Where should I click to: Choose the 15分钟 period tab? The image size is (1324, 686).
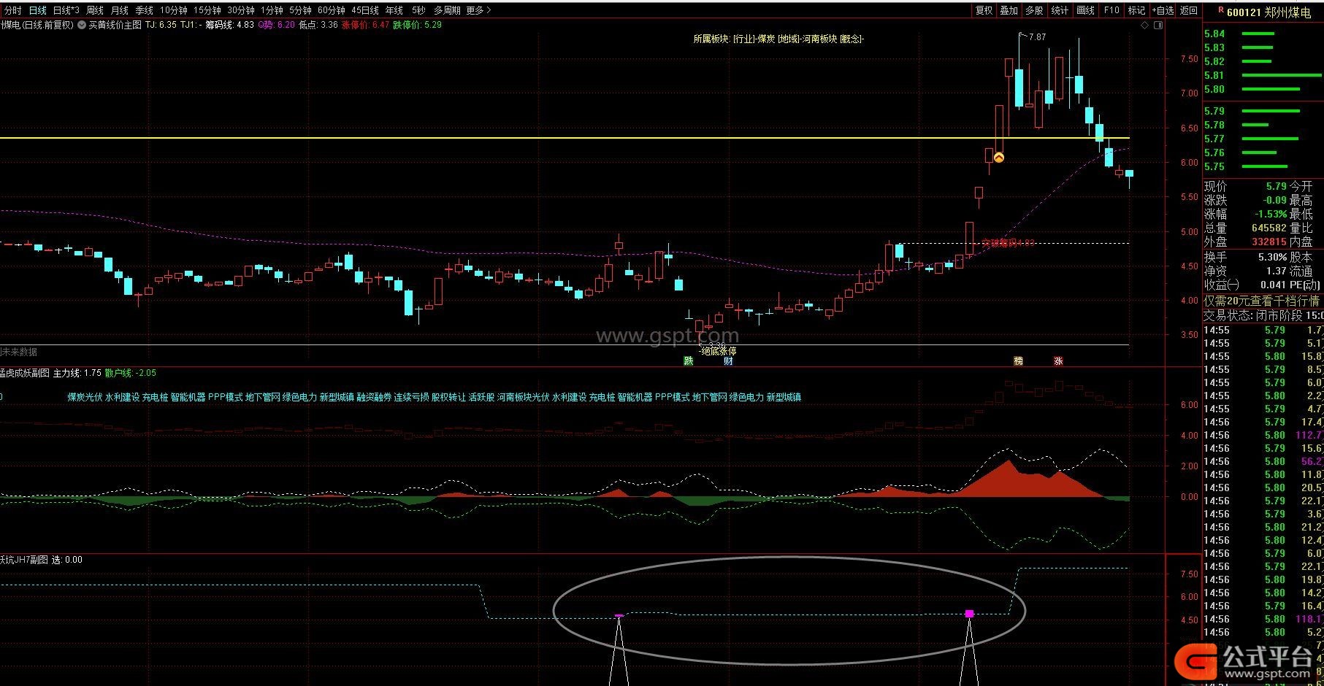[x=207, y=10]
